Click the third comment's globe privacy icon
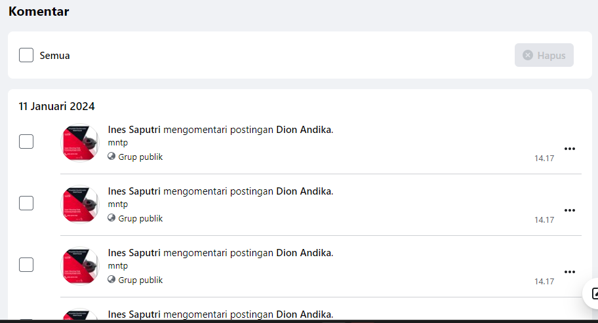 111,280
